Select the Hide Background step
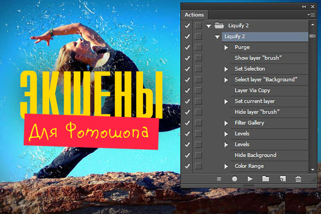Screen dimensions: 321x214 coord(269,155)
